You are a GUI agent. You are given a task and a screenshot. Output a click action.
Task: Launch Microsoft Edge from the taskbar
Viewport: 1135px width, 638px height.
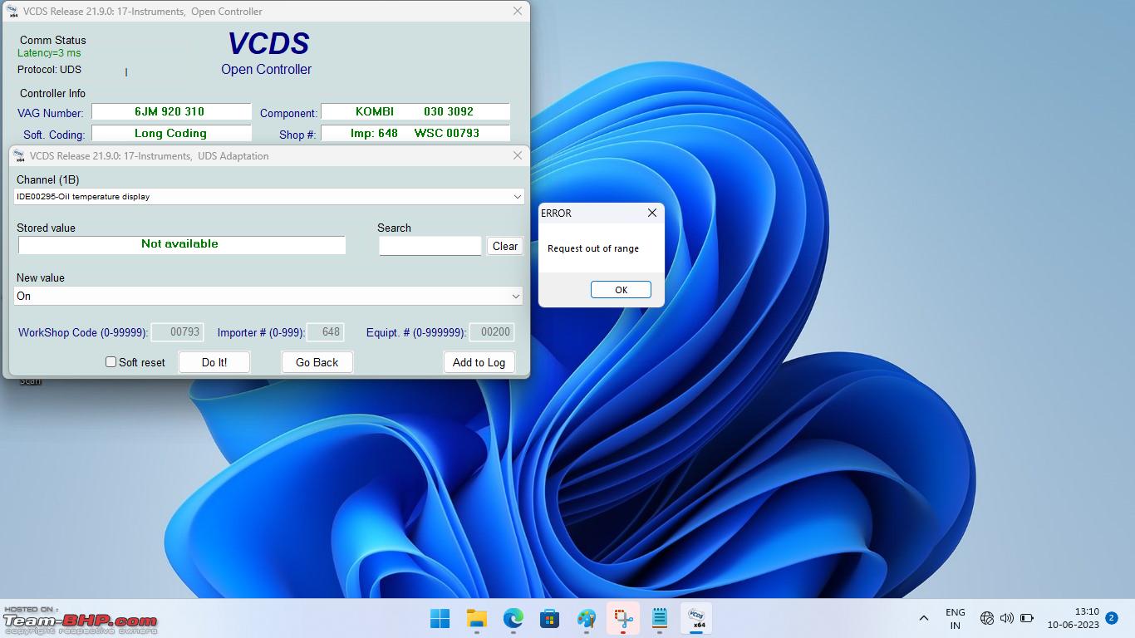tap(513, 619)
